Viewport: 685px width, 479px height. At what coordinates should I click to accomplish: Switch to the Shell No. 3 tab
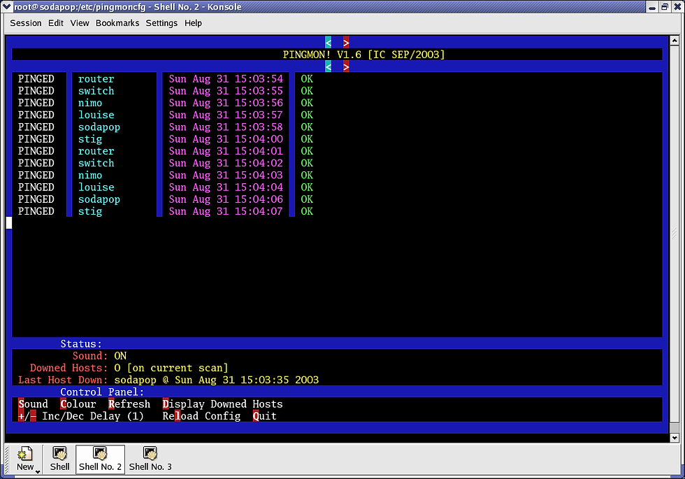[150, 459]
